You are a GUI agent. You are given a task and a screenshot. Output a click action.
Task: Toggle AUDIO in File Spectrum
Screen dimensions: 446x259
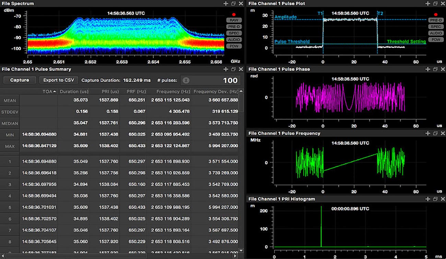click(234, 40)
